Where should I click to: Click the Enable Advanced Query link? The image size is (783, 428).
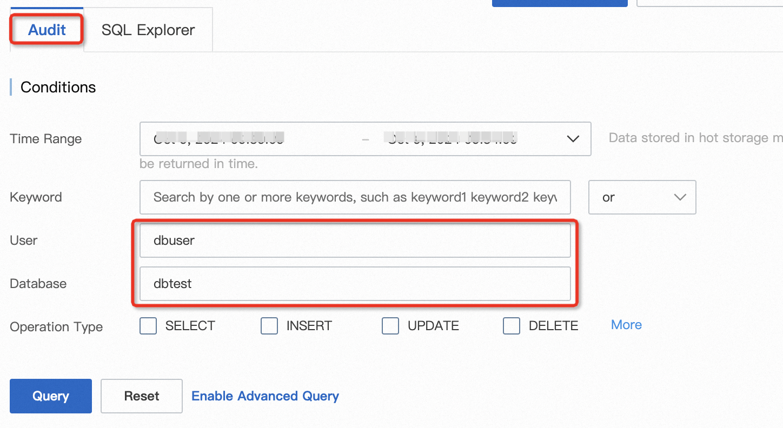point(265,396)
